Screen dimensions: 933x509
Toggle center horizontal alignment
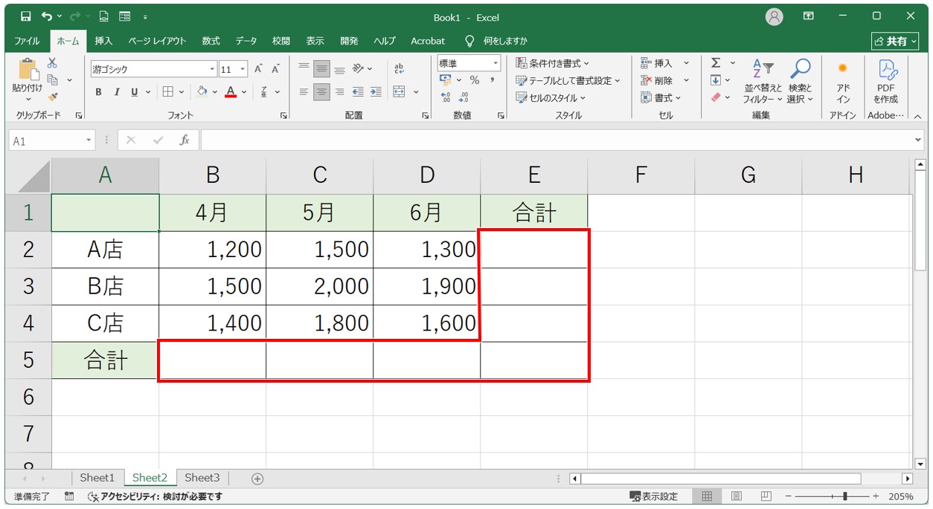tap(321, 92)
